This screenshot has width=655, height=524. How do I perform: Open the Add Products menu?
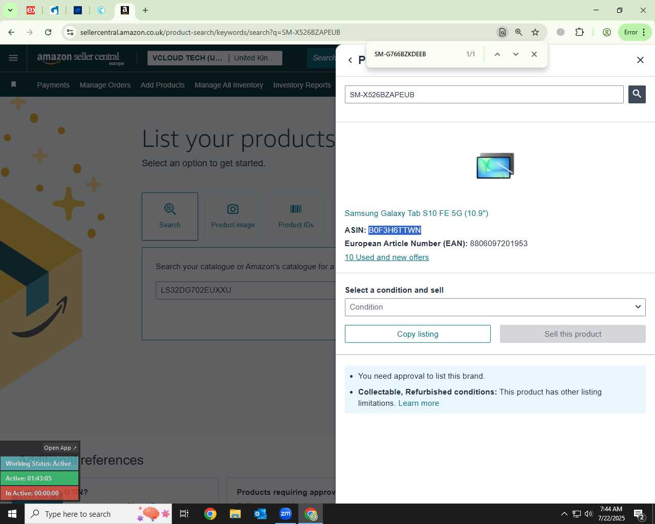(x=163, y=85)
